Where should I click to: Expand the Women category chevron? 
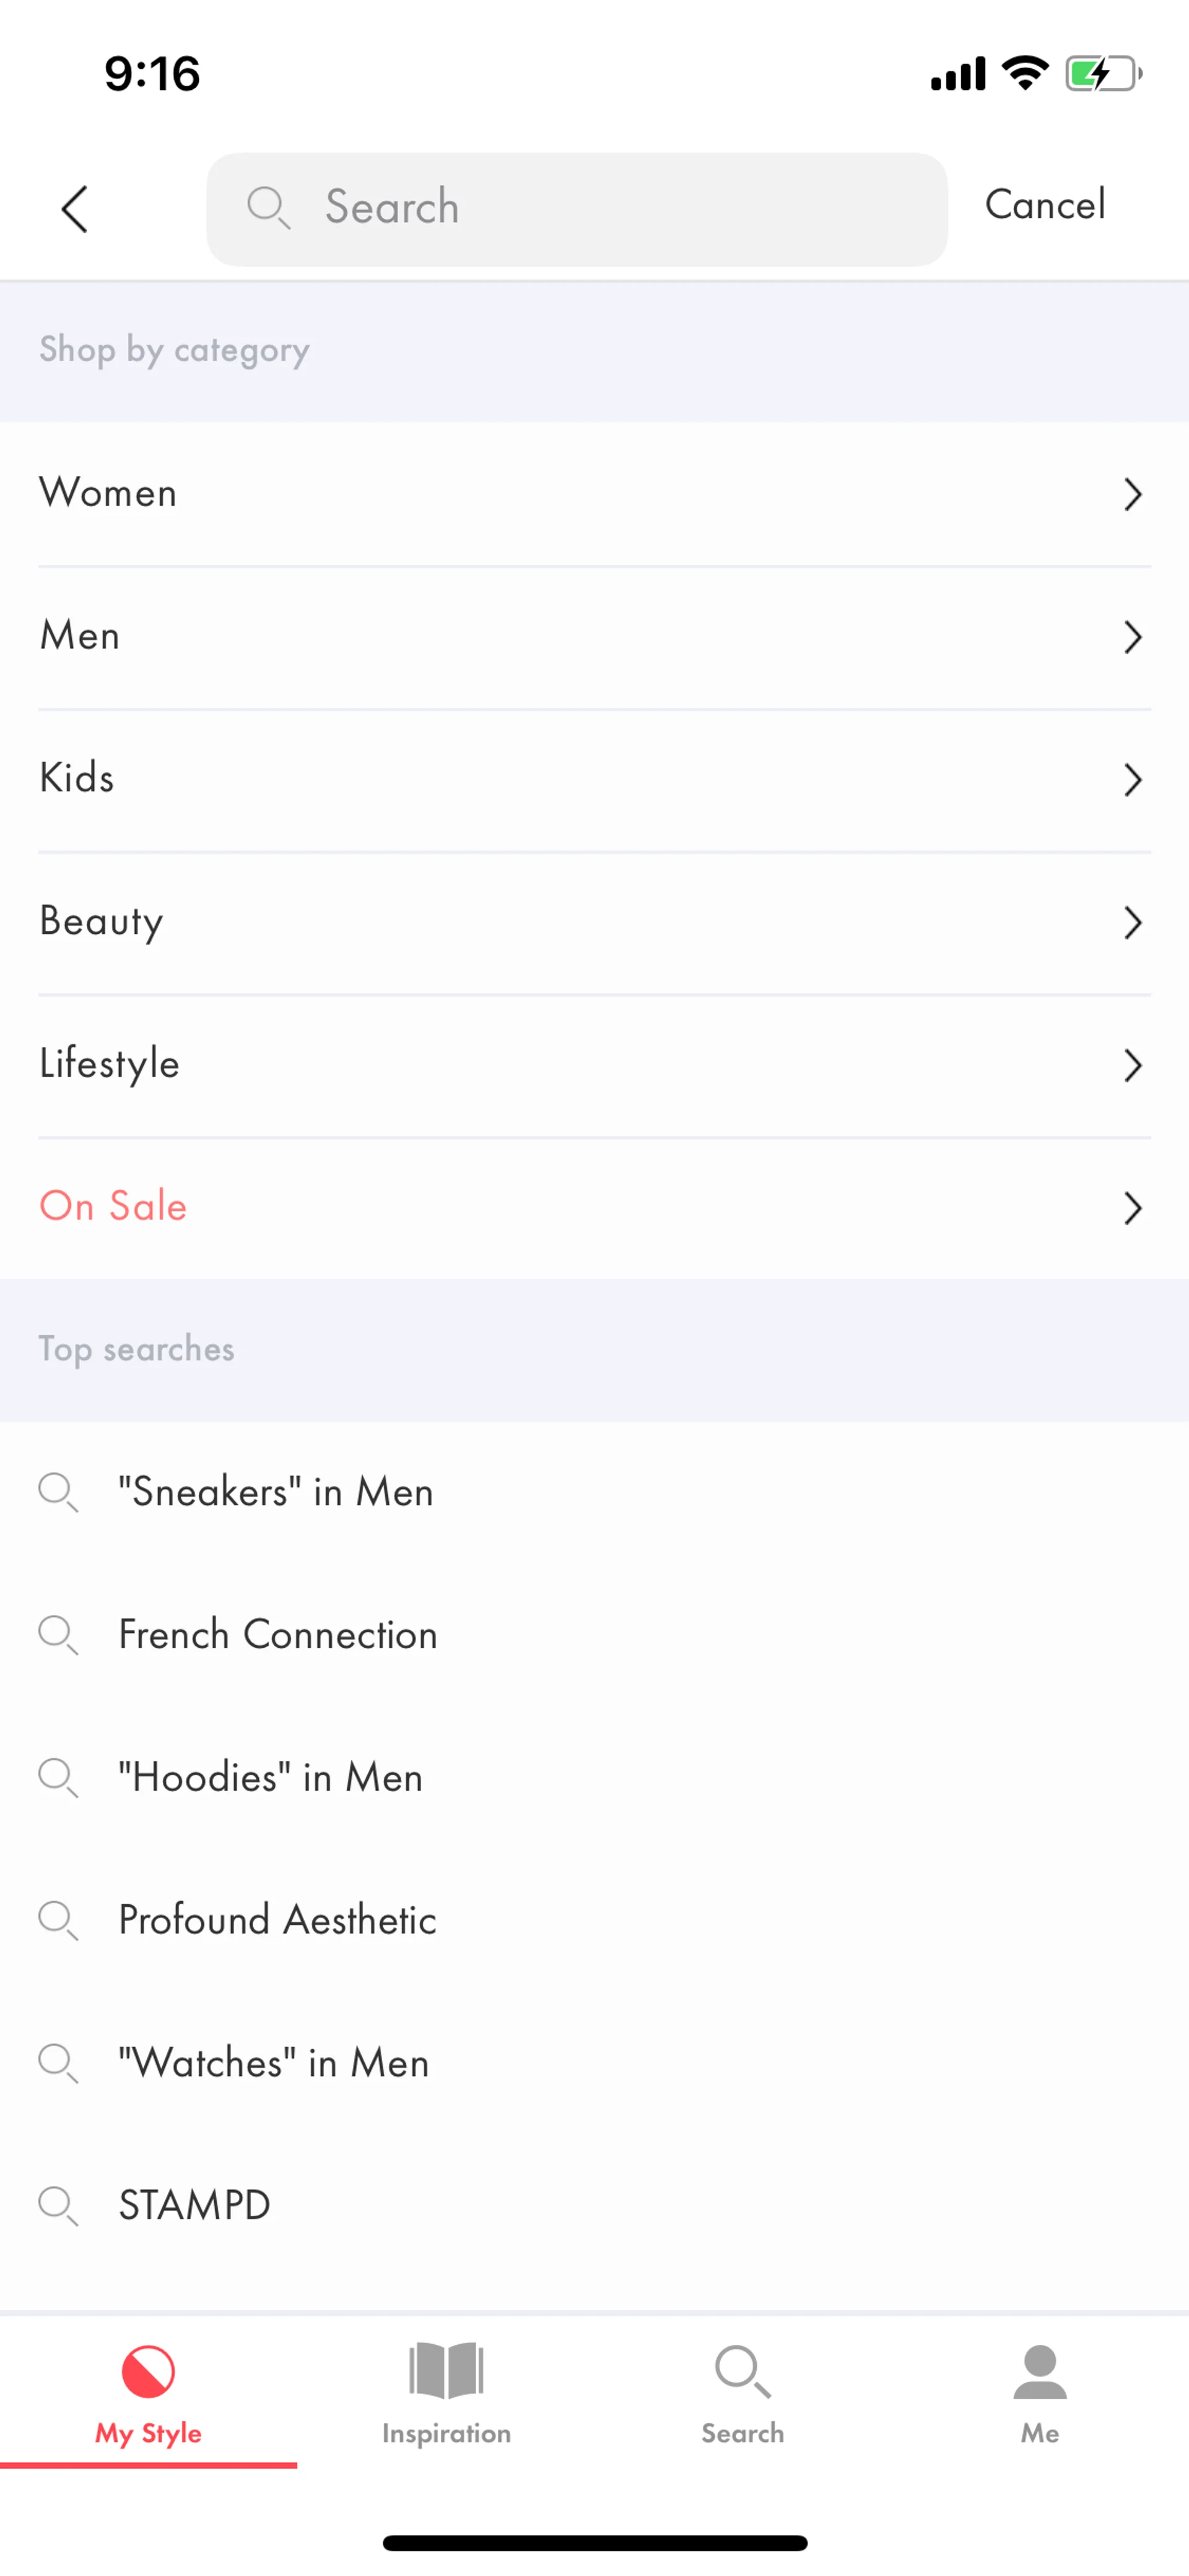(1132, 494)
